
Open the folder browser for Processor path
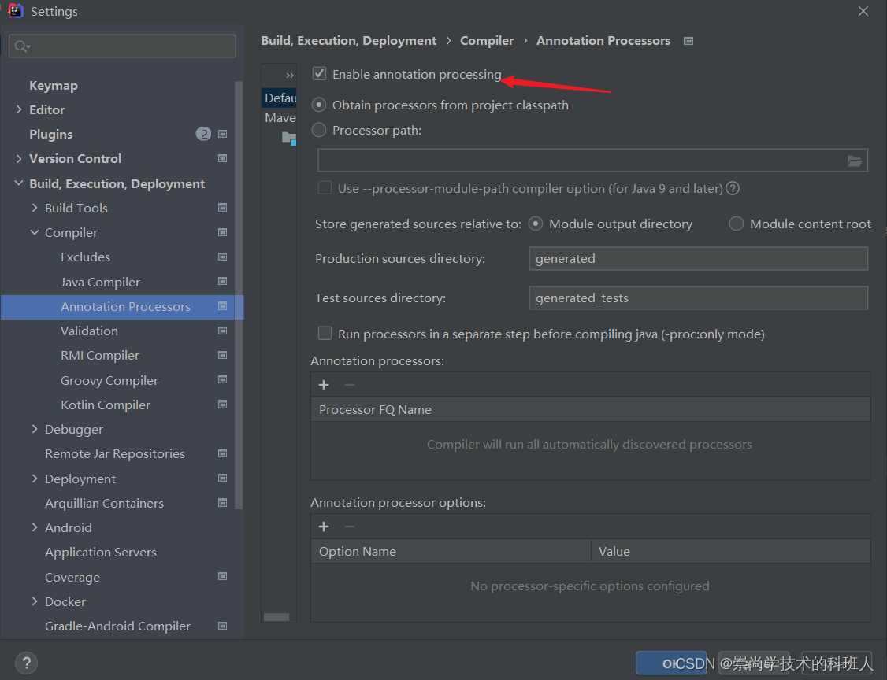(x=854, y=161)
